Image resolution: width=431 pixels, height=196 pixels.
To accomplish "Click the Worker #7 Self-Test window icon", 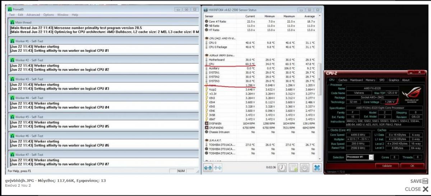I will pyautogui.click(x=13, y=155).
